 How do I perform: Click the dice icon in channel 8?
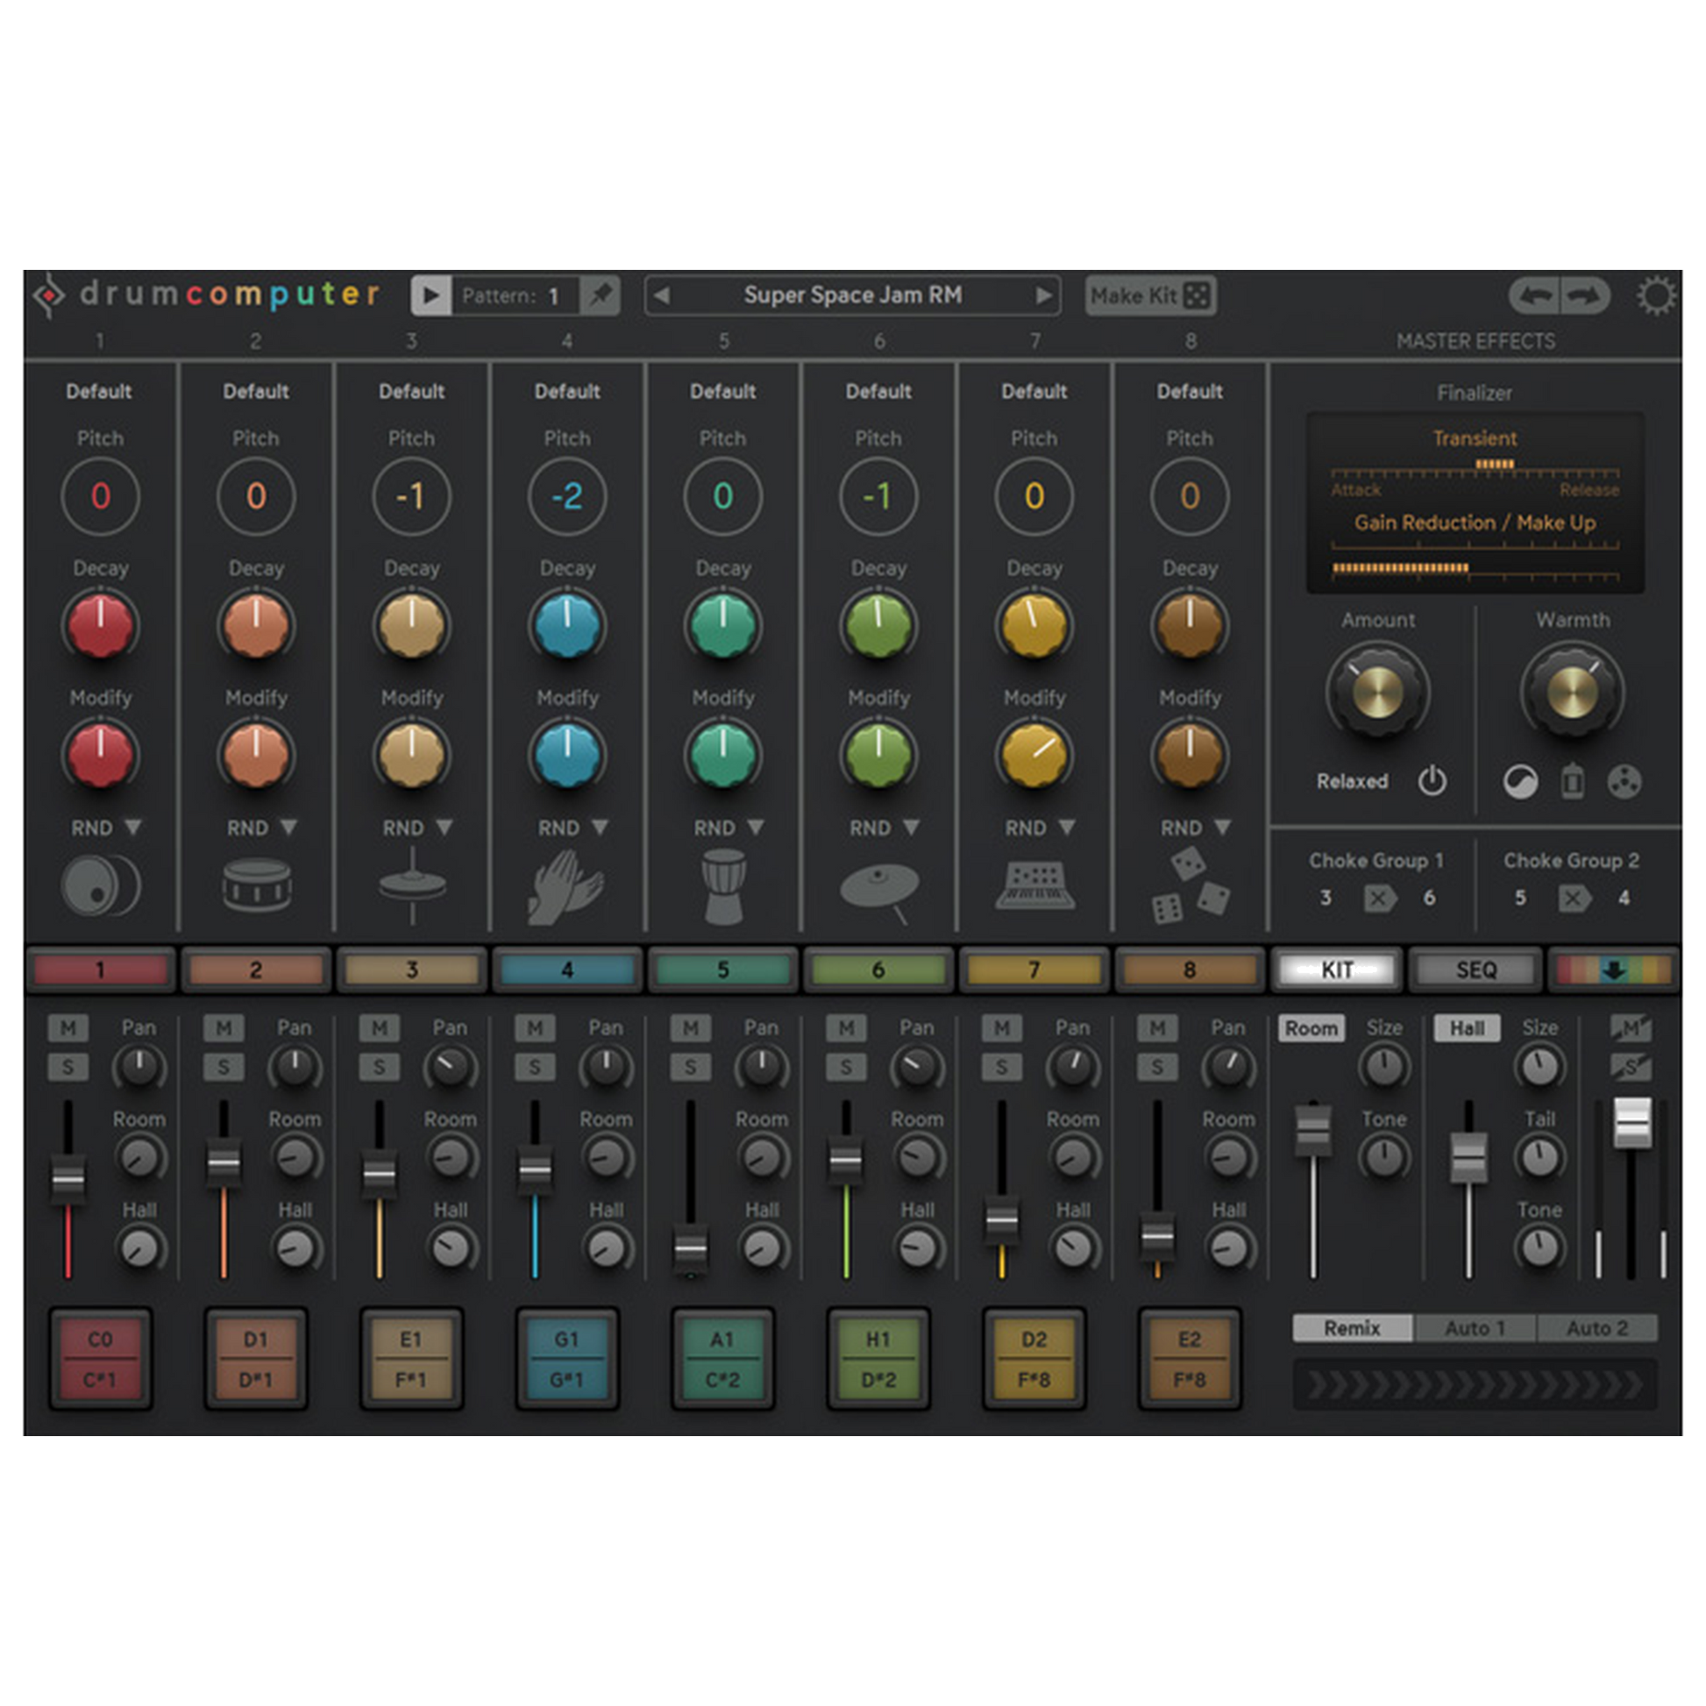point(1190,886)
